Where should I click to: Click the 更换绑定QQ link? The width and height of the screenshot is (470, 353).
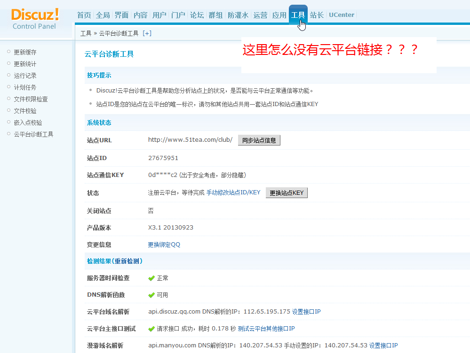click(164, 245)
